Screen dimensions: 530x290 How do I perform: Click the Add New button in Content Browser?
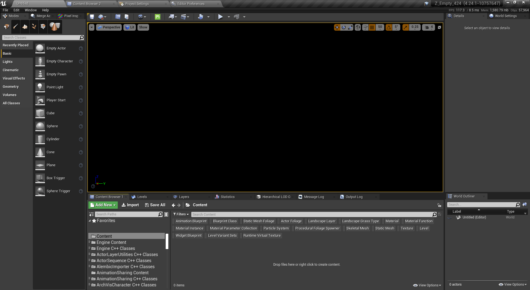coord(103,205)
